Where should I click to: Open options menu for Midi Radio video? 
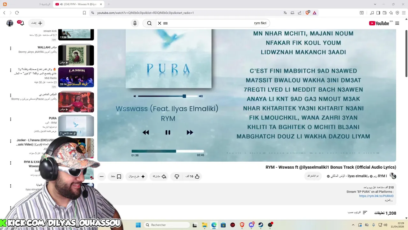11,70
